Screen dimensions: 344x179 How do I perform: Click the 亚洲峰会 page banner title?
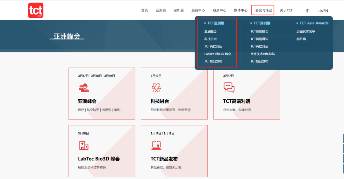click(x=67, y=36)
